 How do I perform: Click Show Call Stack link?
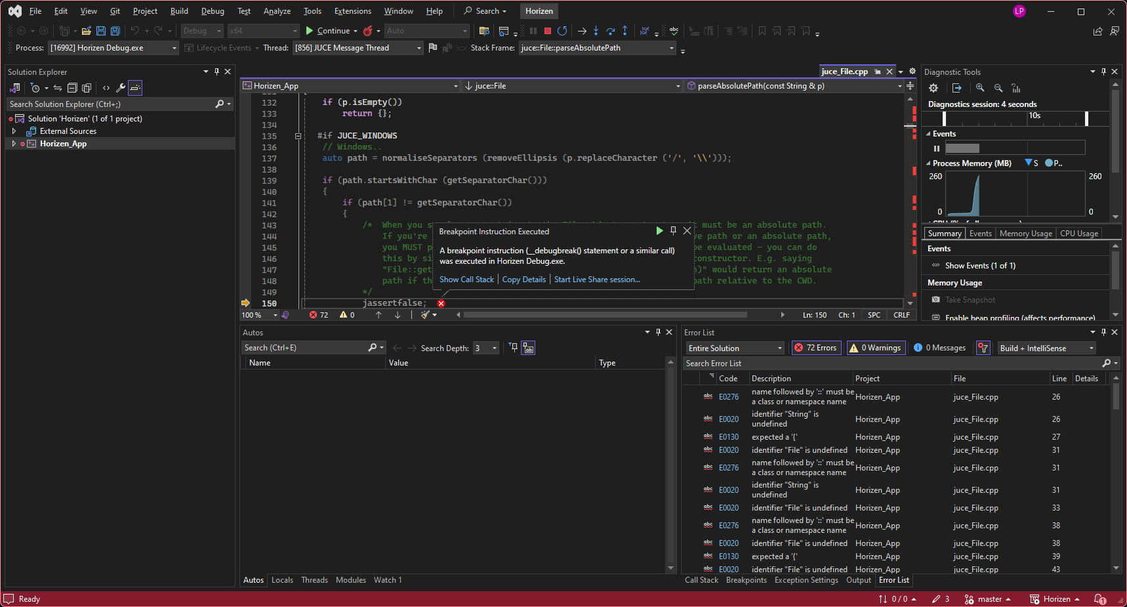[x=466, y=280]
